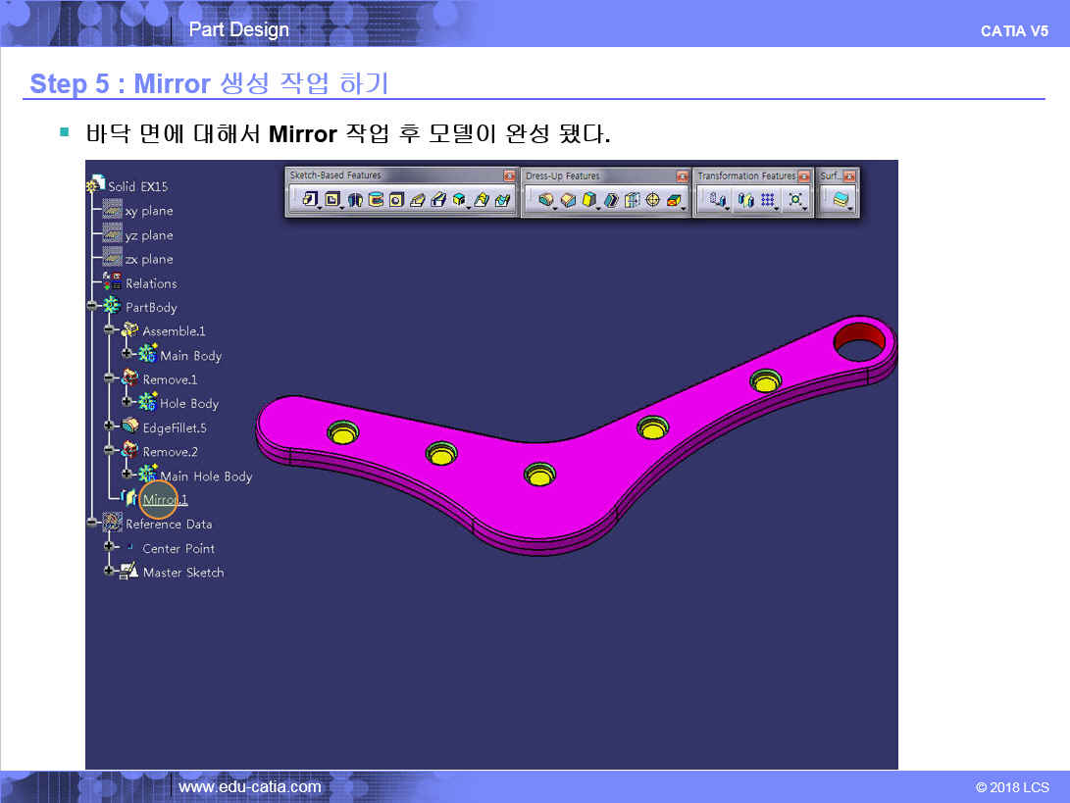Select the Thread/Tap tool icon
This screenshot has height=803, width=1070.
coord(652,200)
